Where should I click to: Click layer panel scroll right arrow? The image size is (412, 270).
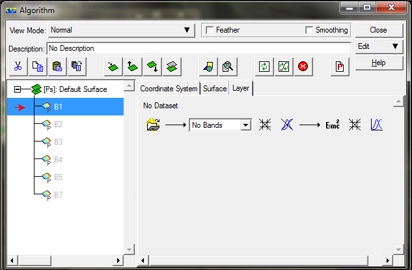[x=388, y=260]
